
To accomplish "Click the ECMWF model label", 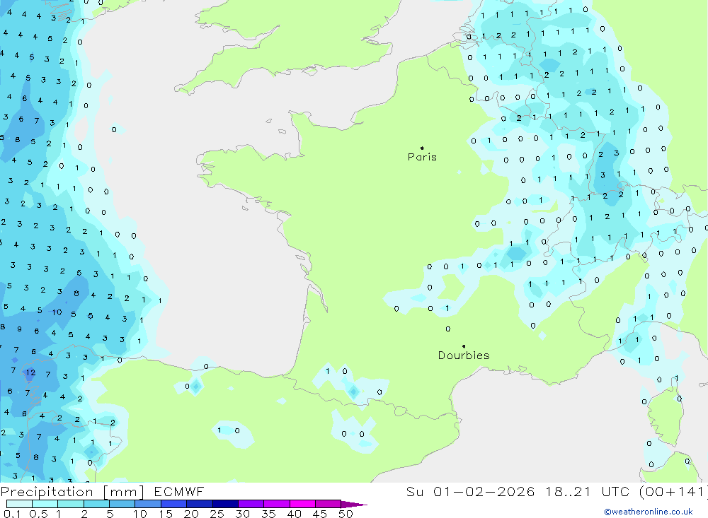I will point(179,491).
